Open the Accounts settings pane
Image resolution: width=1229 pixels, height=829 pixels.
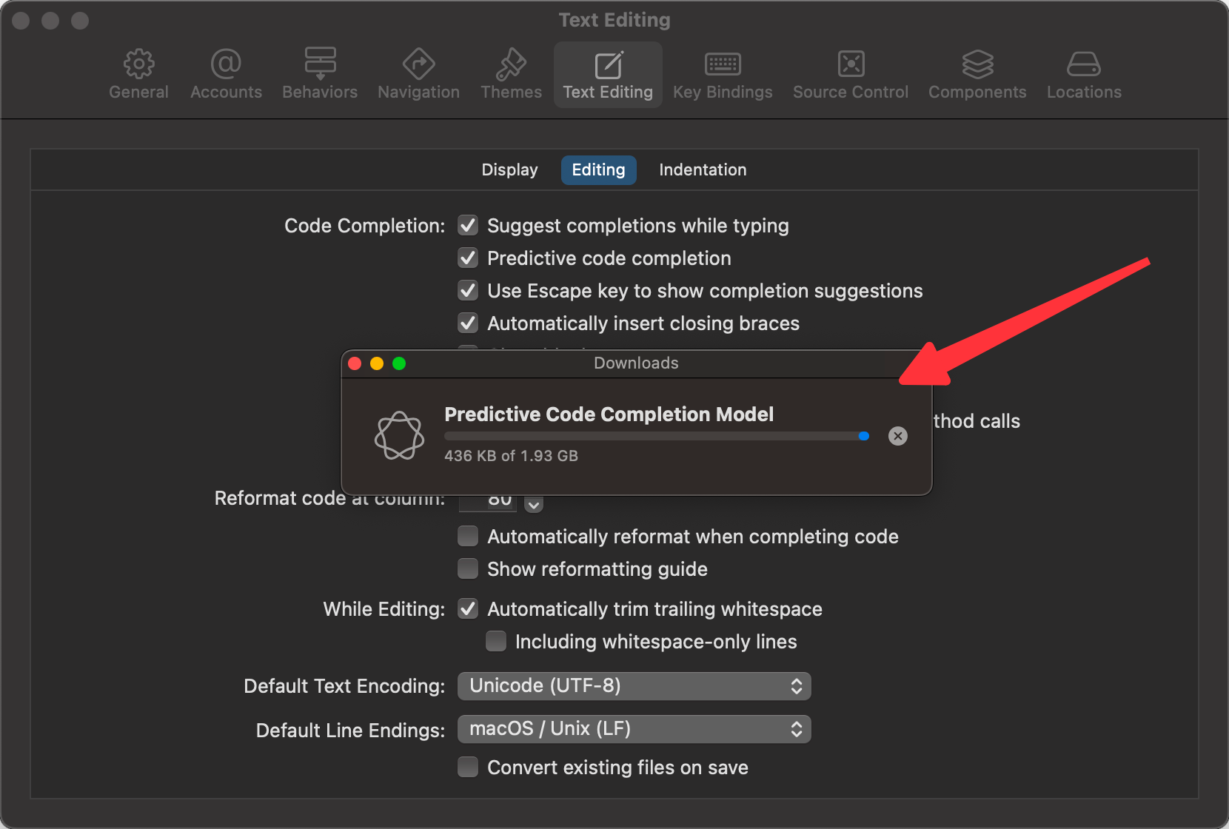tap(226, 75)
